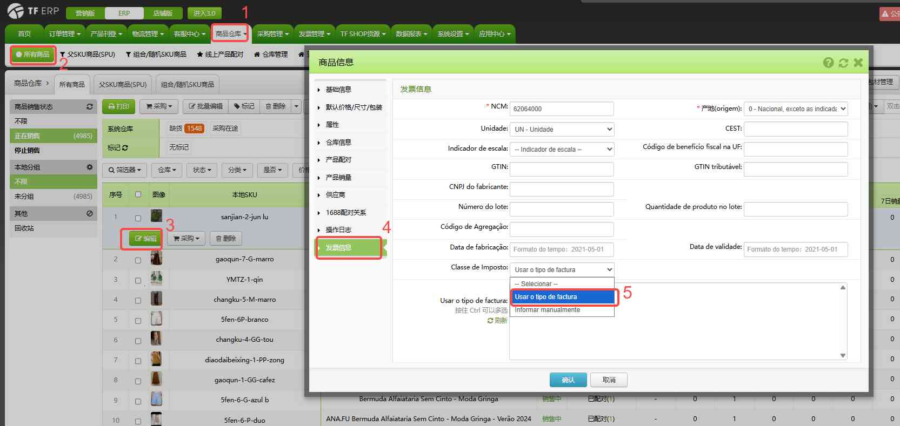Viewport: 900px width, 426px height.
Task: Click the 确认 confirm button
Action: 568,380
